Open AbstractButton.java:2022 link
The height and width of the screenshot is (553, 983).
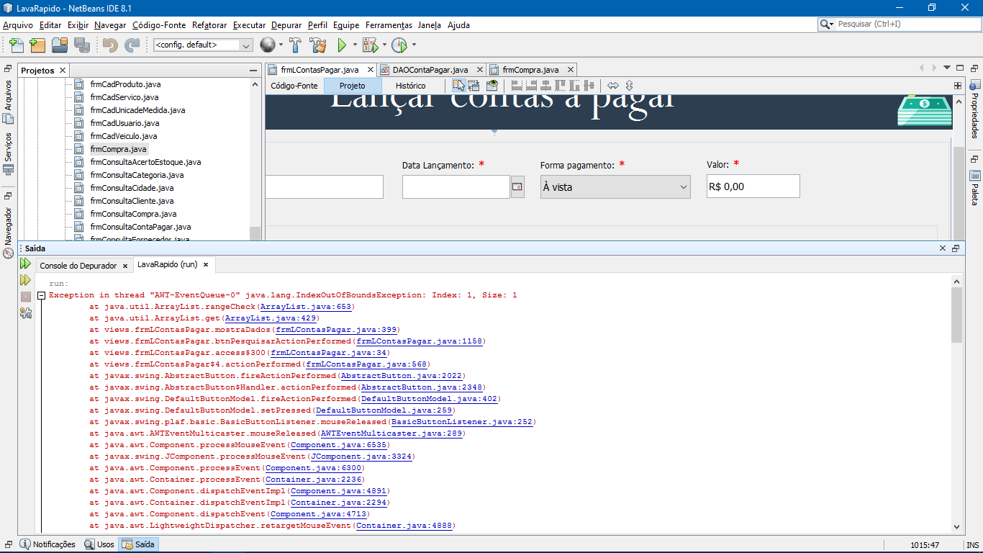point(402,376)
